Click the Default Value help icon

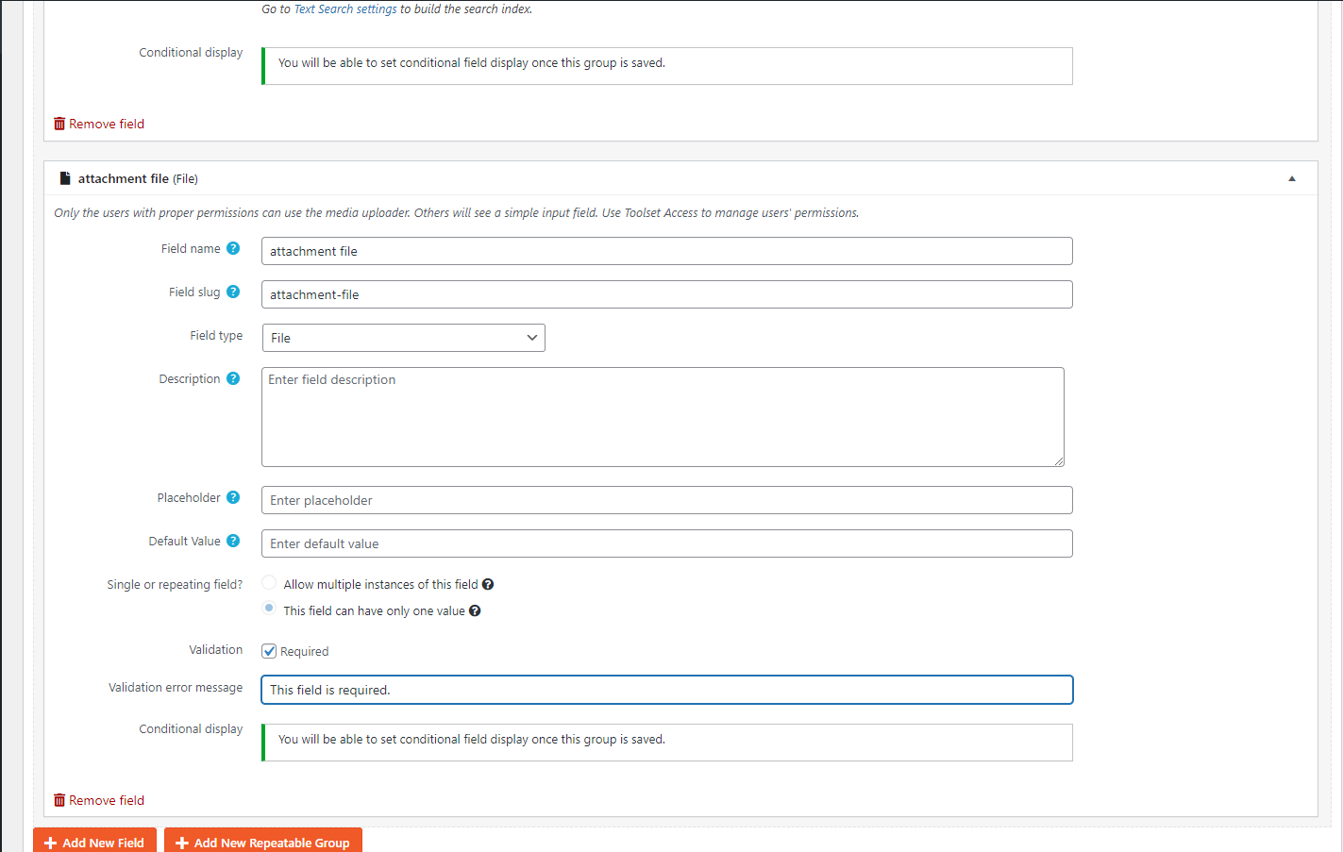(x=233, y=541)
